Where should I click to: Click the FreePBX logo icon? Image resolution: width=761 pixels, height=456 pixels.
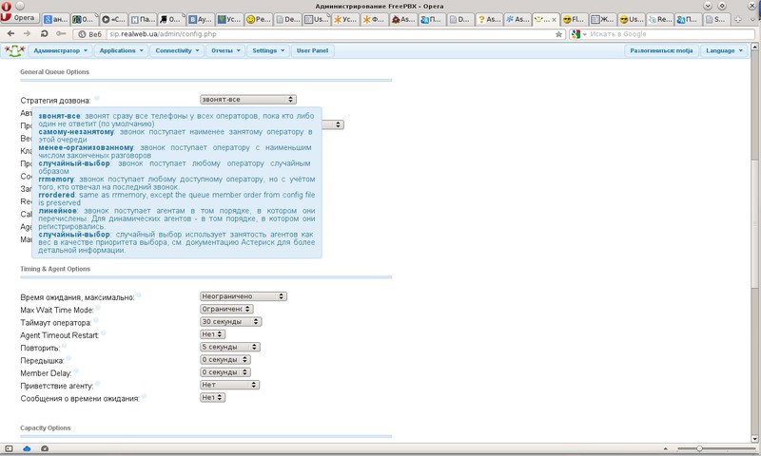point(14,50)
